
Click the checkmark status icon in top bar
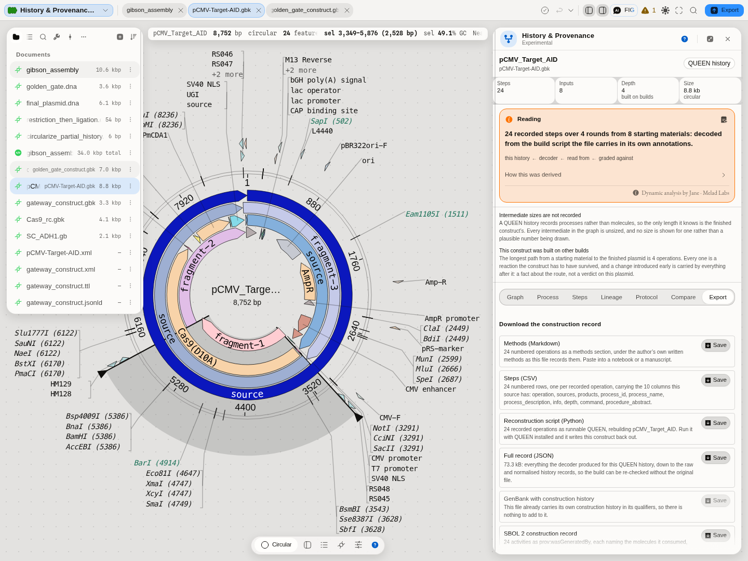pyautogui.click(x=545, y=10)
